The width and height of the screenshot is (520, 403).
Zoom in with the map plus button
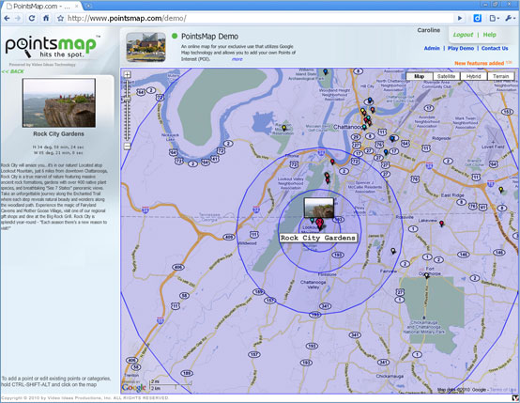click(x=128, y=75)
